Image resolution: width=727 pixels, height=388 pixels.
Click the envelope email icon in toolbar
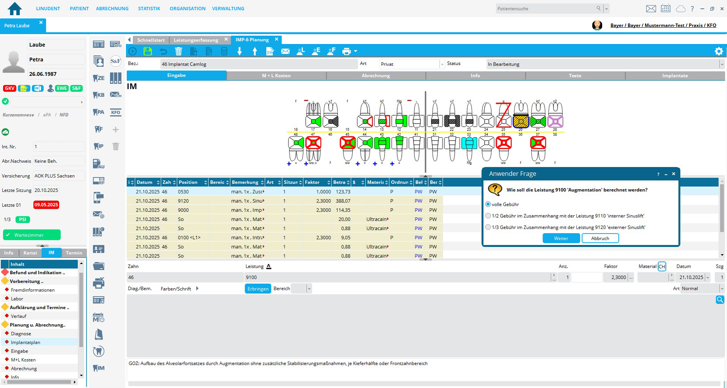tap(285, 51)
